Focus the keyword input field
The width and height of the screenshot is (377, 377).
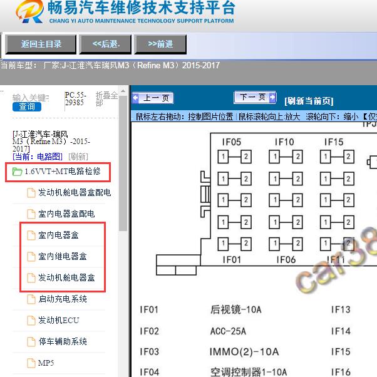pos(31,98)
